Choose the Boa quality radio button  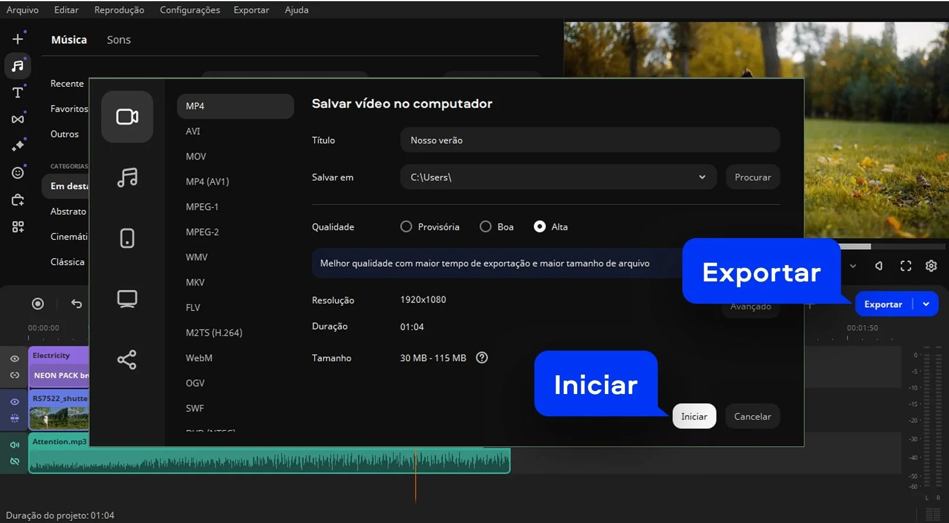[x=486, y=226]
